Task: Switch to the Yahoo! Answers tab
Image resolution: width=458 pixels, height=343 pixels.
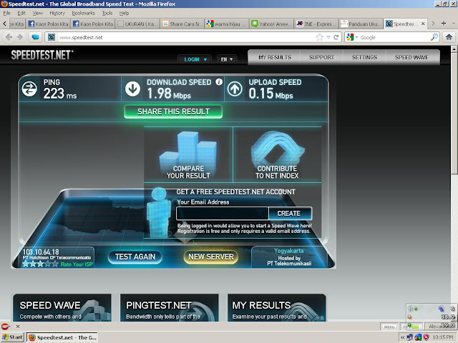Action: 271,24
